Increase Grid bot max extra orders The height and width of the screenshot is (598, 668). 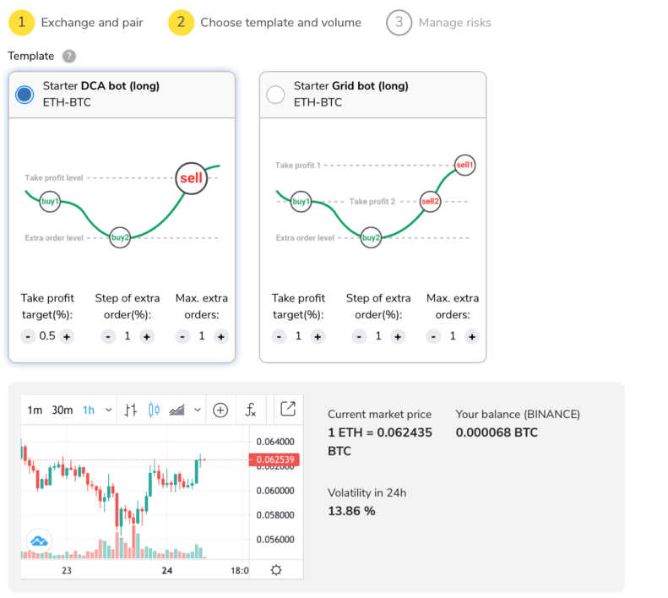tap(472, 337)
